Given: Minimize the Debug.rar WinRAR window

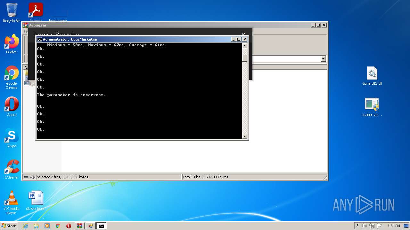Looking at the screenshot, I should coord(313,25).
